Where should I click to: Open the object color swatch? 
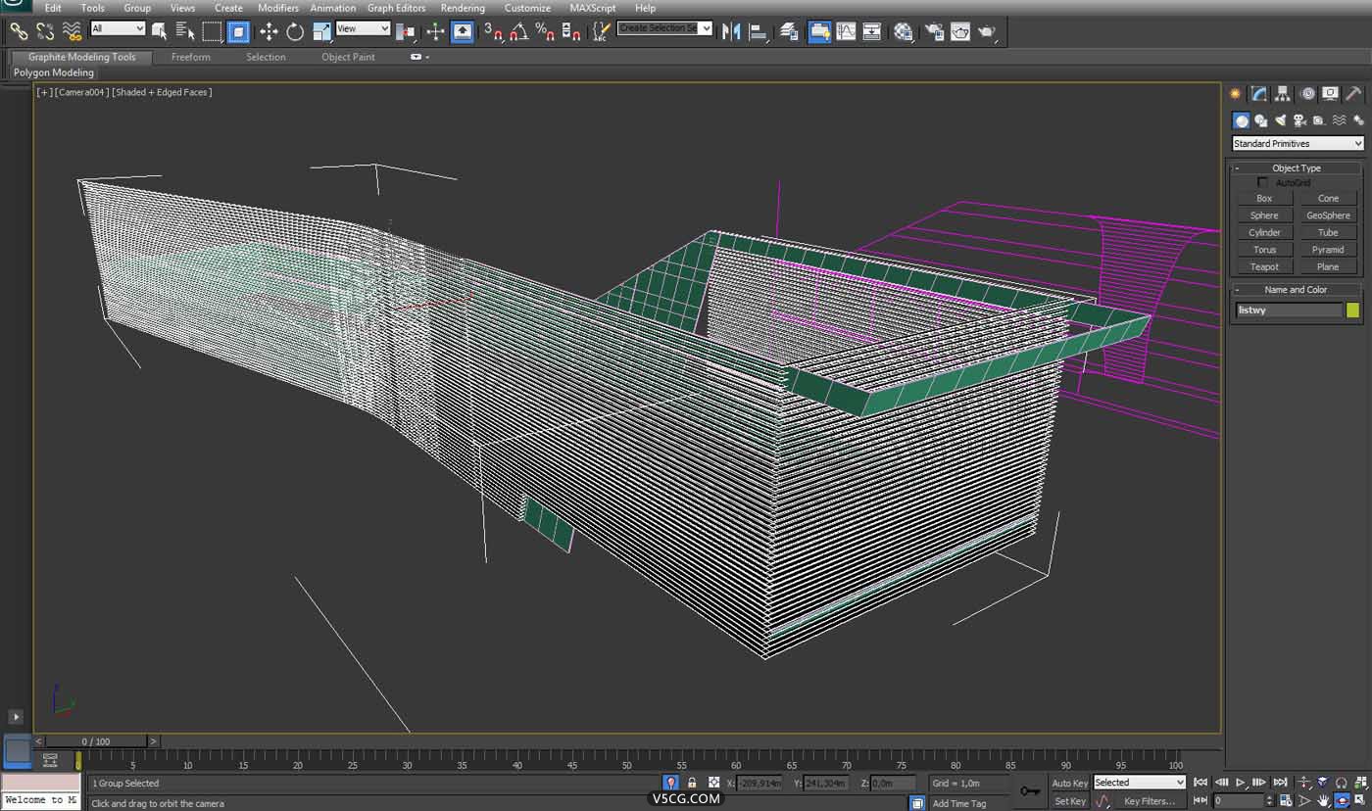coord(1353,310)
